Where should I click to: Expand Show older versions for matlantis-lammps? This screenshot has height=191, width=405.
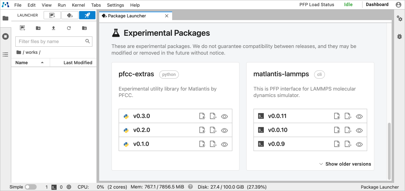[x=345, y=164]
